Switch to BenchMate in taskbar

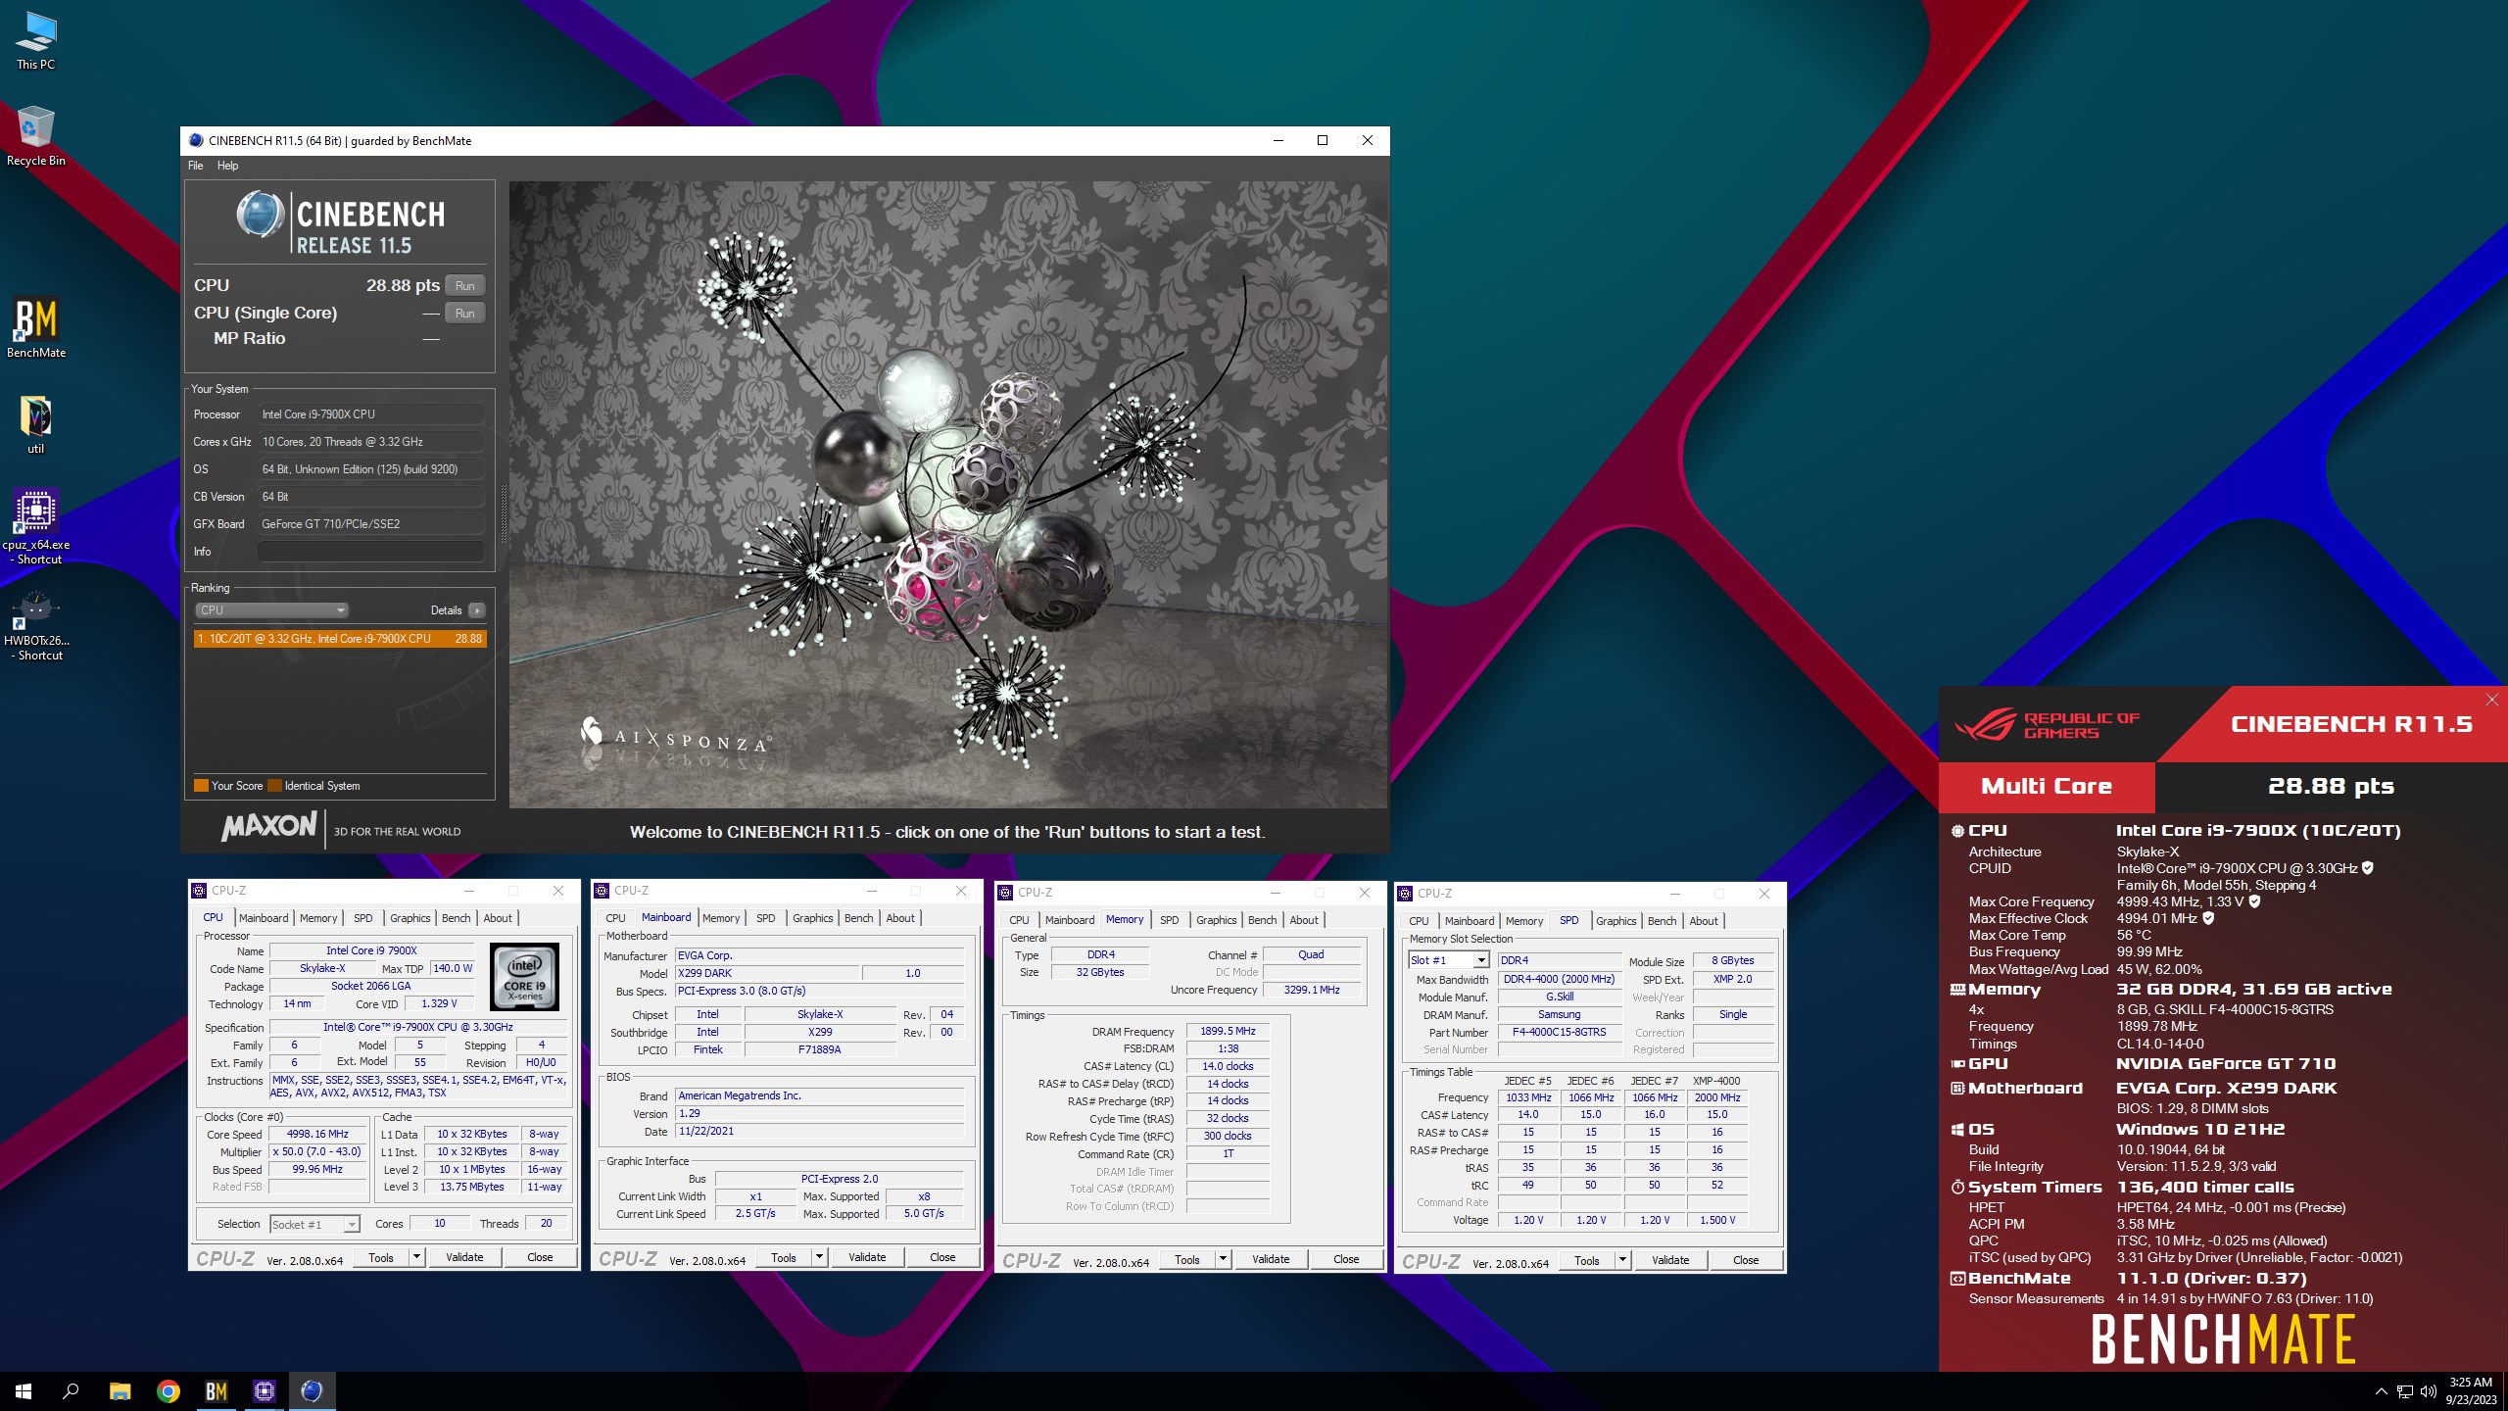coord(217,1391)
